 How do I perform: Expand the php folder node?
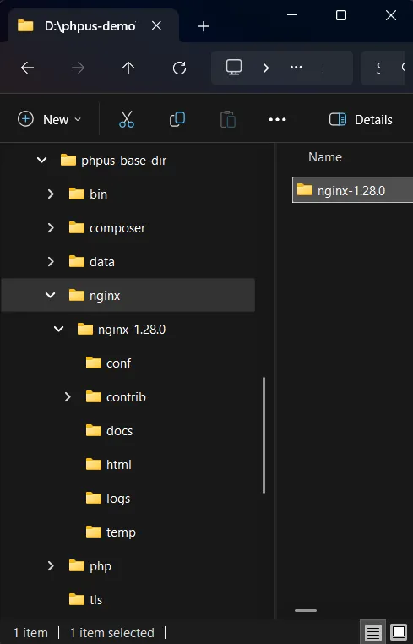point(51,566)
